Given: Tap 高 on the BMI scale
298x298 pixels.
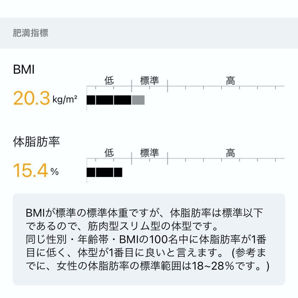Looking at the screenshot, I should click(x=230, y=81).
